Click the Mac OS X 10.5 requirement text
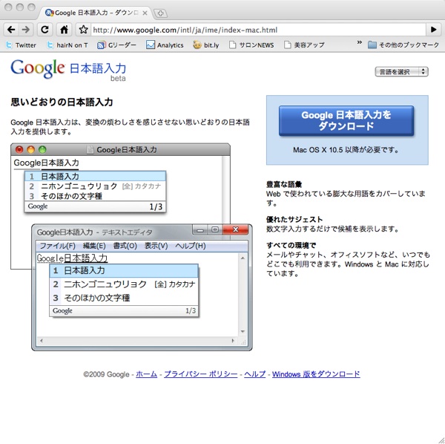This screenshot has height=444, width=445. [x=346, y=150]
